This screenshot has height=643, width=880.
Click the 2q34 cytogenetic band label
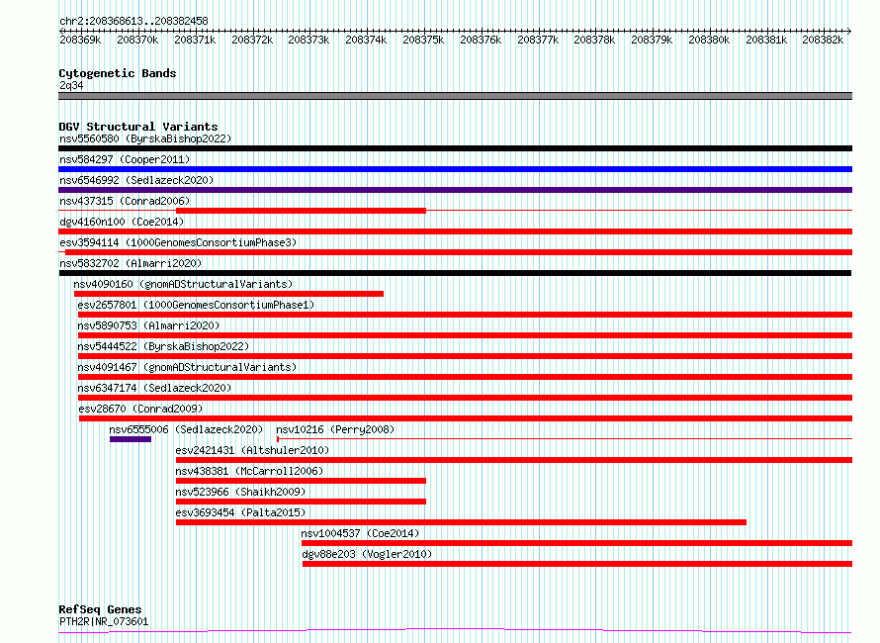click(71, 85)
